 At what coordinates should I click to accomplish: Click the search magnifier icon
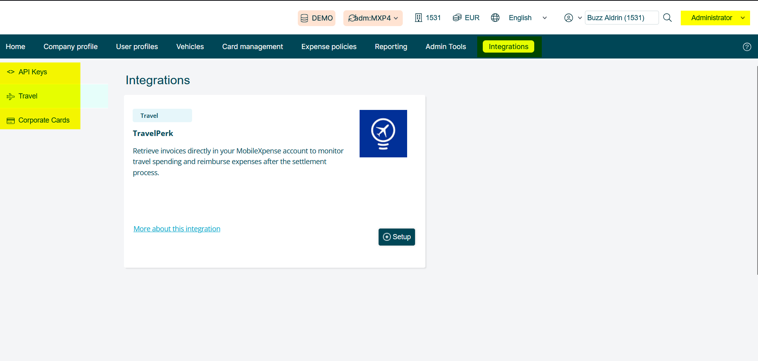pyautogui.click(x=667, y=18)
